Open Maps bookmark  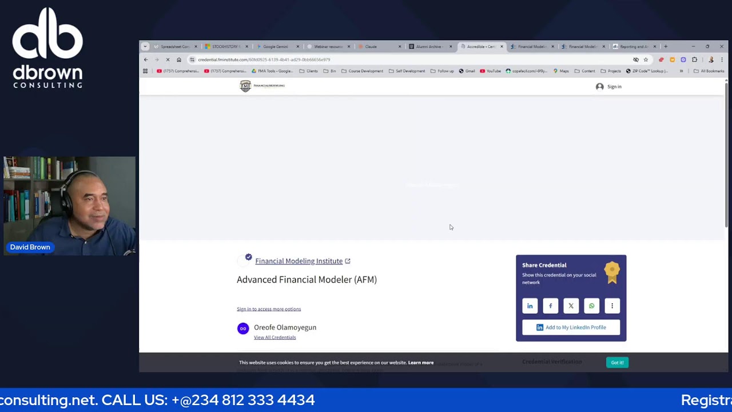(x=560, y=71)
